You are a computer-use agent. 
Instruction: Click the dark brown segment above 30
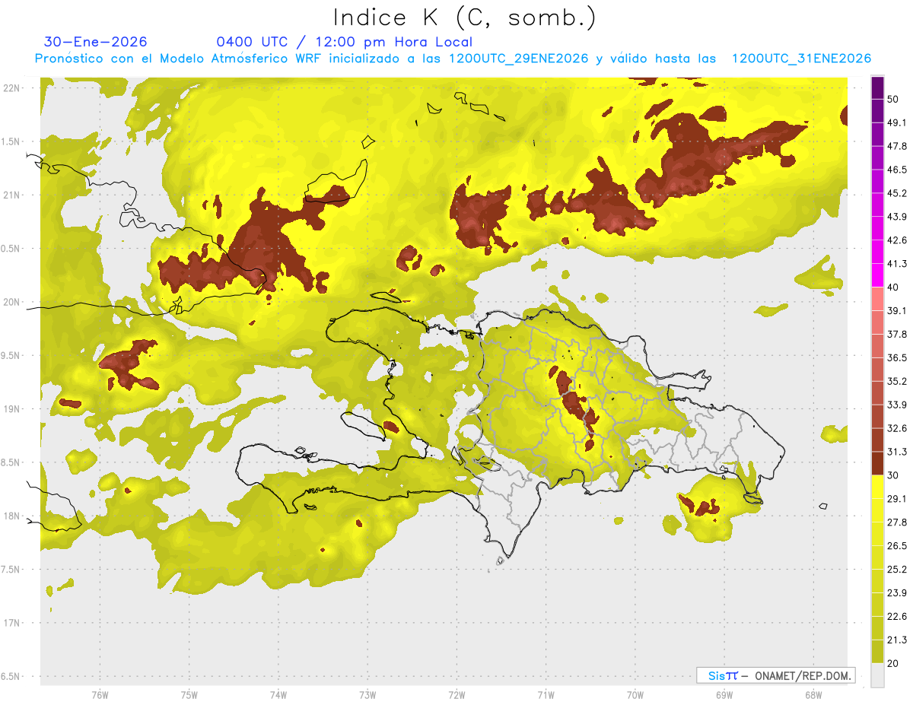pyautogui.click(x=877, y=463)
